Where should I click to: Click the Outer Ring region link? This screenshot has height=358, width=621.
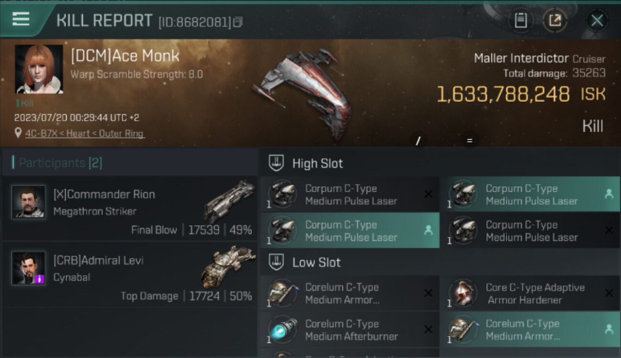[x=121, y=134]
